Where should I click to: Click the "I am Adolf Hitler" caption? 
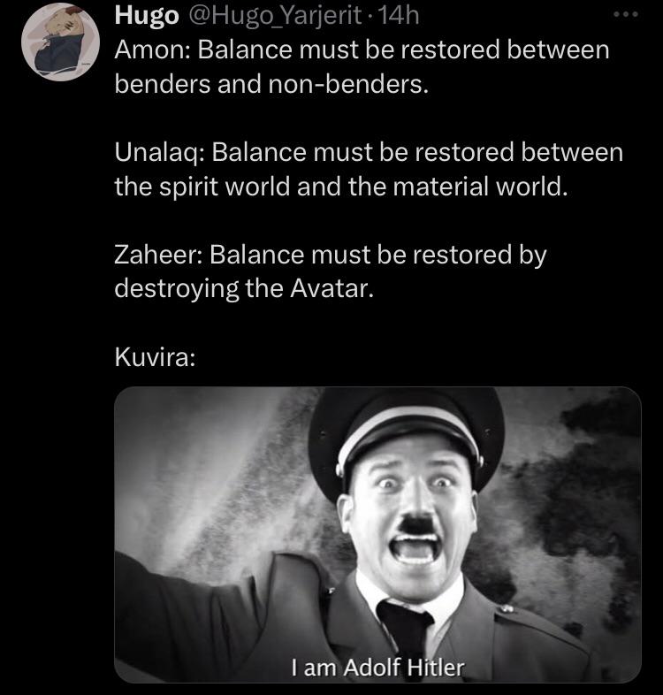(377, 667)
